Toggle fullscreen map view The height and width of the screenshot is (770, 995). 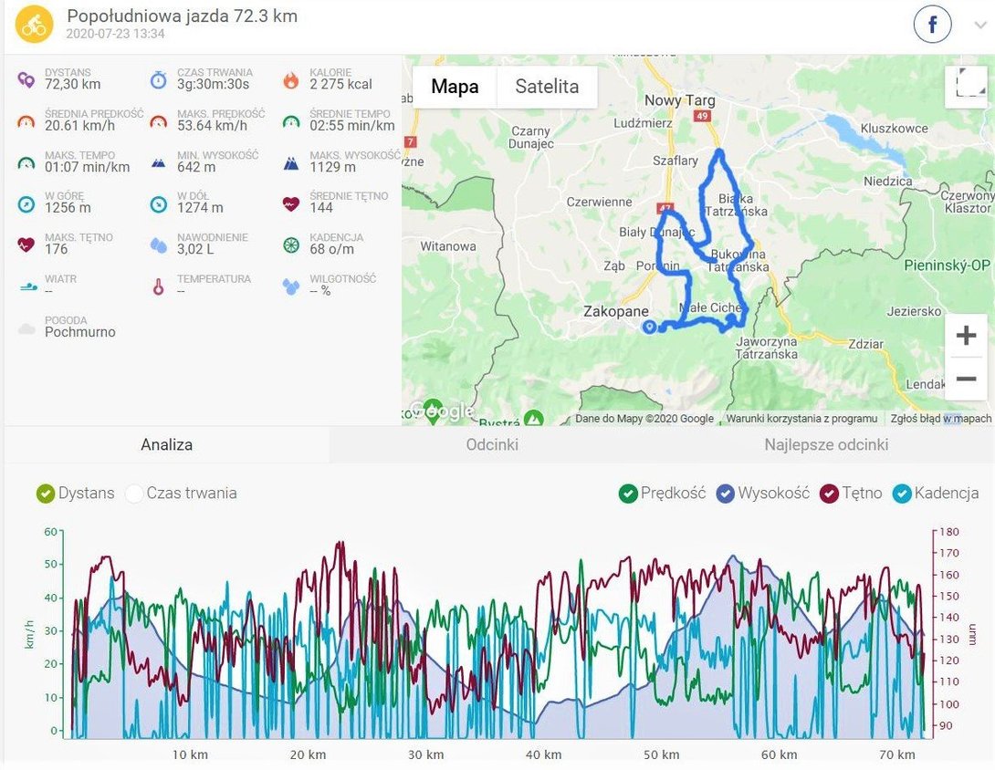967,87
